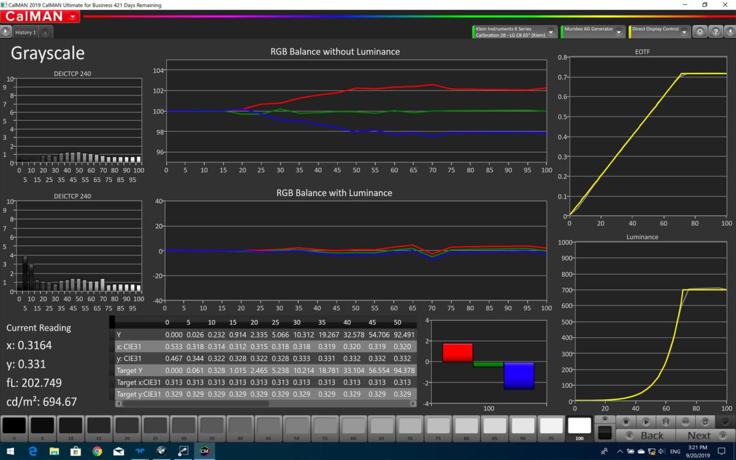
Task: Open the Windows Start menu
Action: point(10,451)
